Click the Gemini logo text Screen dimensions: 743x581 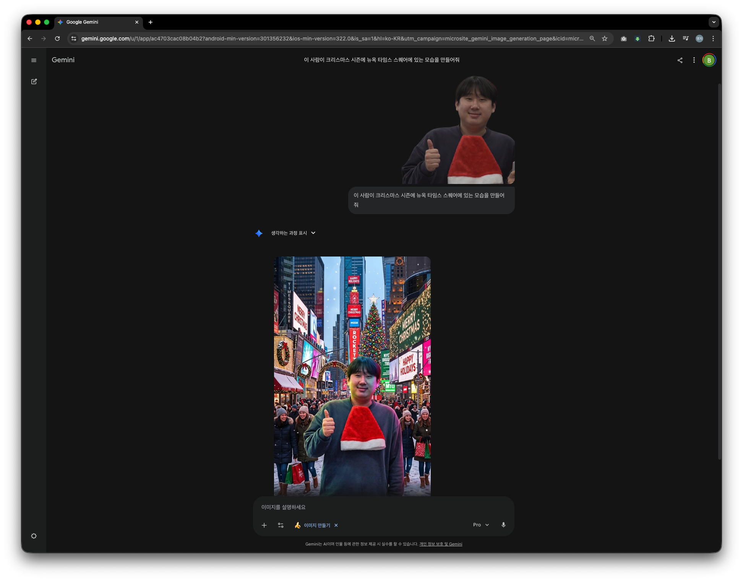[x=63, y=60]
